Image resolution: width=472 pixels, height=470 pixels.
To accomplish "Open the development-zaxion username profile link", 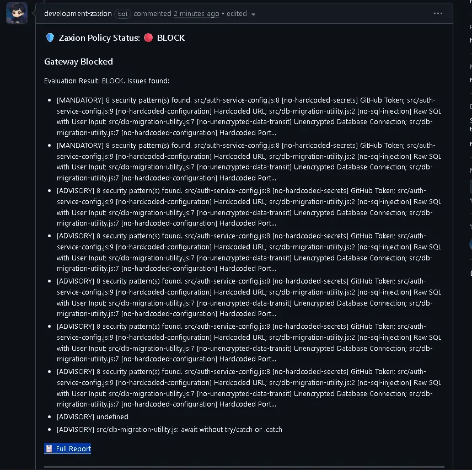I will 78,14.
